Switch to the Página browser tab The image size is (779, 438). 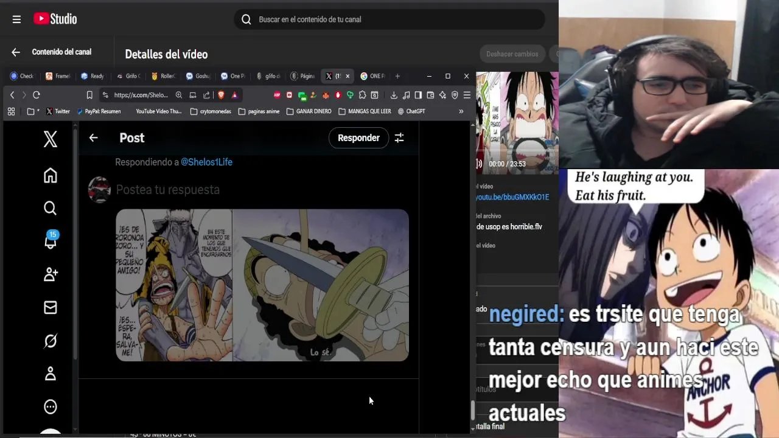tap(302, 76)
